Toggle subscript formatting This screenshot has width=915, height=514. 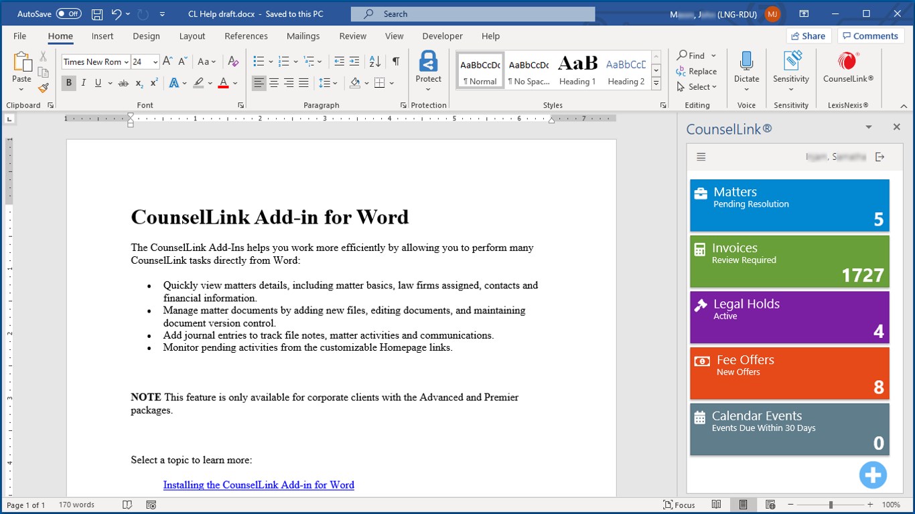pyautogui.click(x=139, y=83)
